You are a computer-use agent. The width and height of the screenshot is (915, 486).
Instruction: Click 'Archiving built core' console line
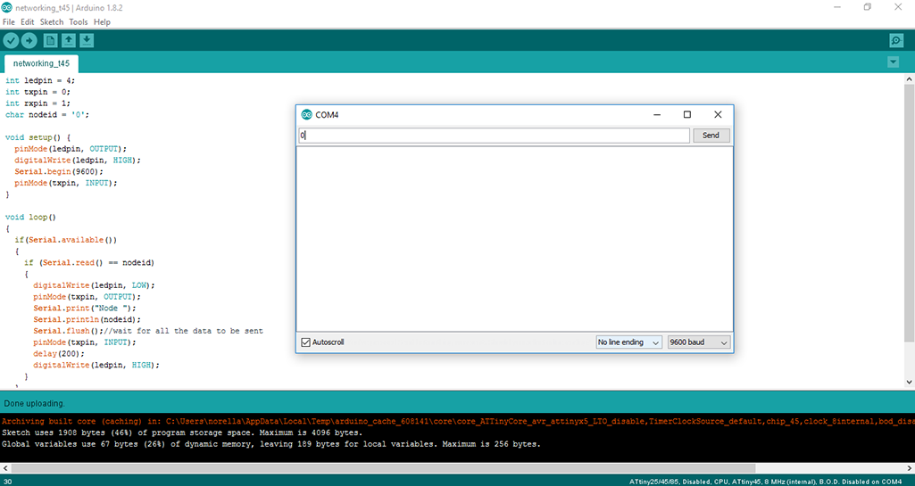(457, 421)
